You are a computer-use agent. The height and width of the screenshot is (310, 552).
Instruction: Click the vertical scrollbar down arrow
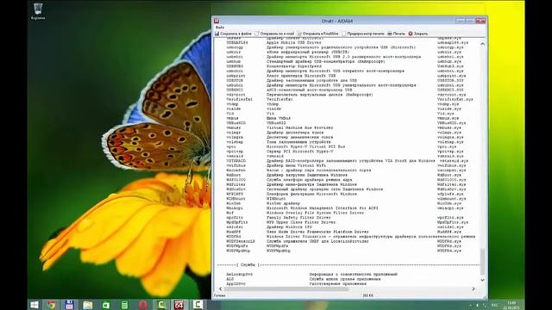(x=482, y=280)
